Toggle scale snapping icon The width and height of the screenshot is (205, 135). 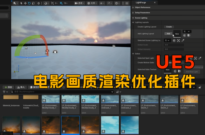tap(61, 3)
